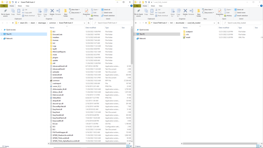Click Pin to Quick access in swat_fully_loaded window
The height and width of the screenshot is (148, 263).
pos(139,13)
